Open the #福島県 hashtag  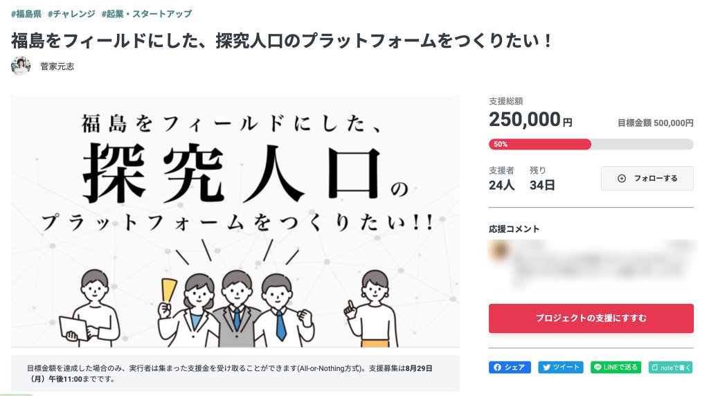26,14
